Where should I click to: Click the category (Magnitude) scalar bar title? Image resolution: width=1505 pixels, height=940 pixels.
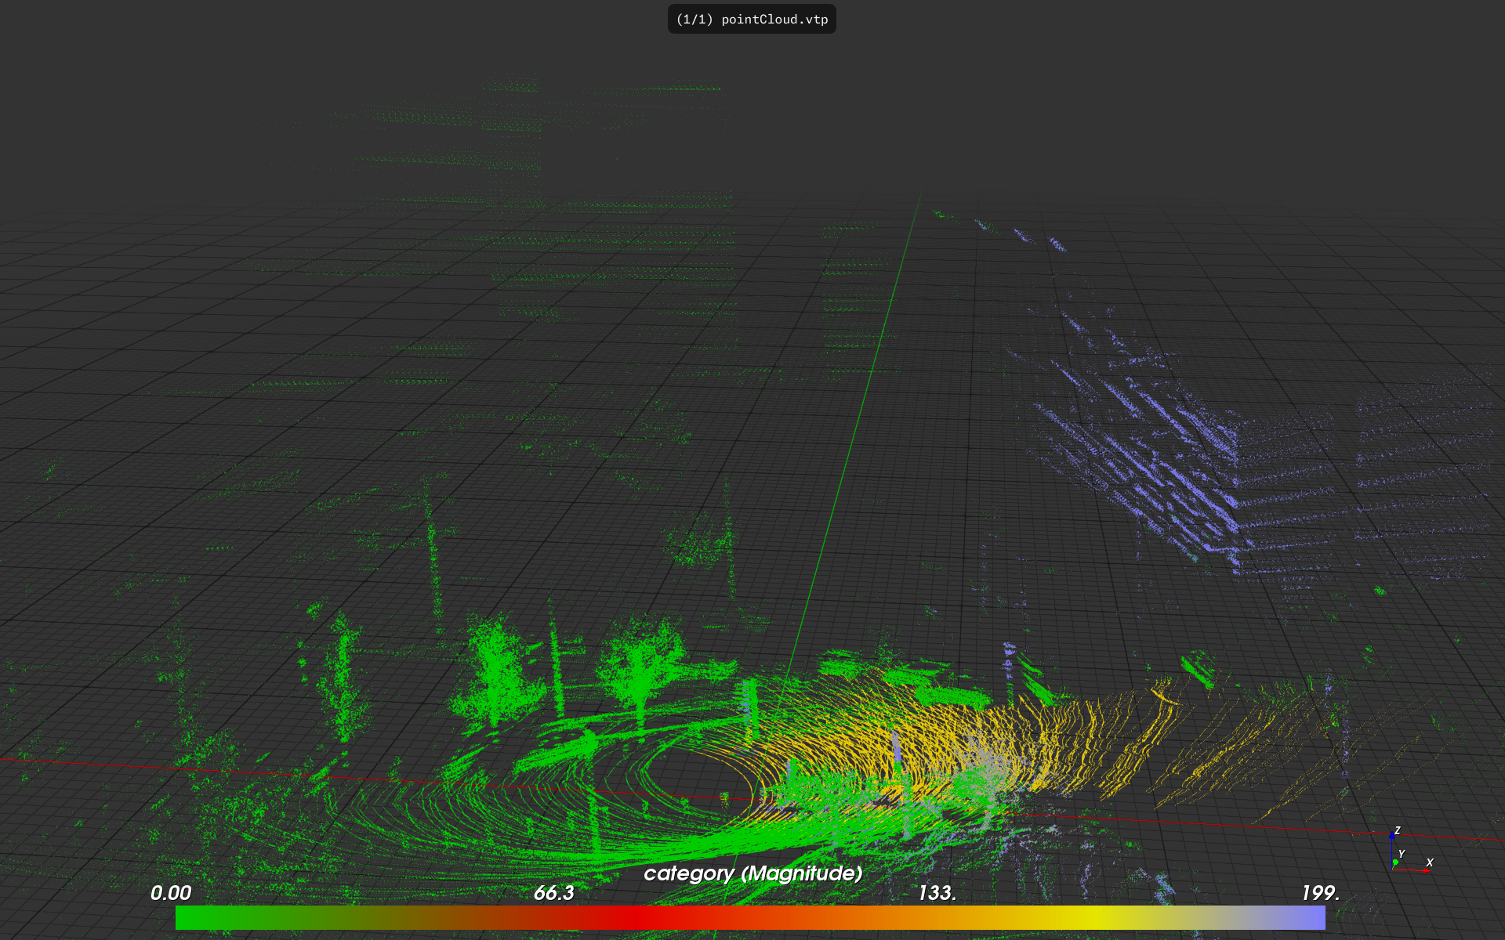click(752, 873)
